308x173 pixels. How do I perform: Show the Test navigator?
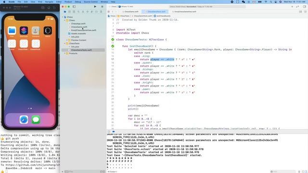click(x=88, y=12)
